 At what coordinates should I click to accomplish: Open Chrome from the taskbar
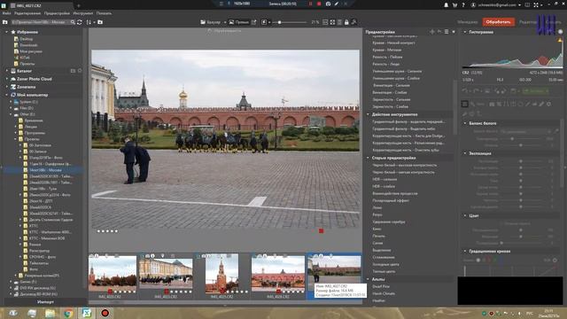(x=68, y=313)
